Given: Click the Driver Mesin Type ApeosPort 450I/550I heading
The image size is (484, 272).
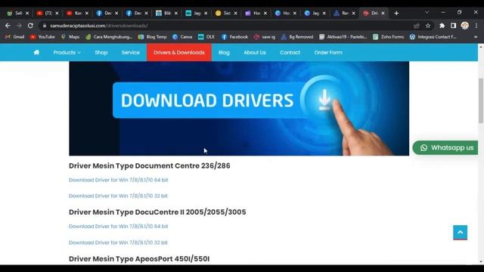Looking at the screenshot, I should [x=139, y=258].
